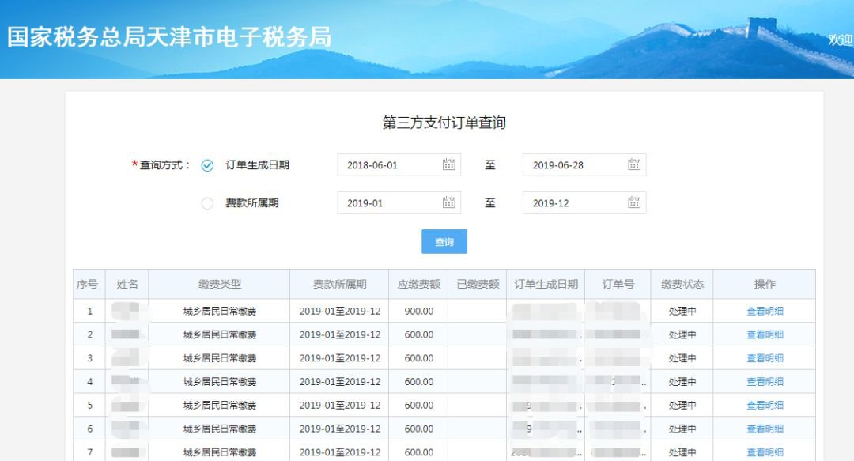This screenshot has width=854, height=461.
Task: Open calendar icon for order end date 2019-06-28
Action: click(634, 164)
